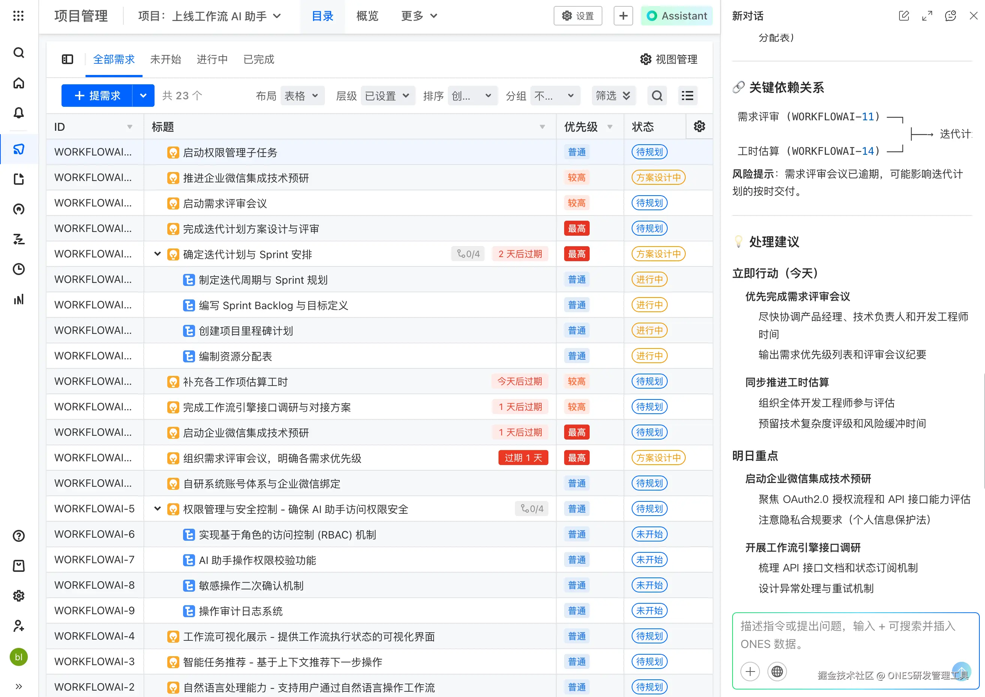Screen dimensions: 985x697
Task: Open new chat compose icon in assistant panel
Action: point(903,16)
